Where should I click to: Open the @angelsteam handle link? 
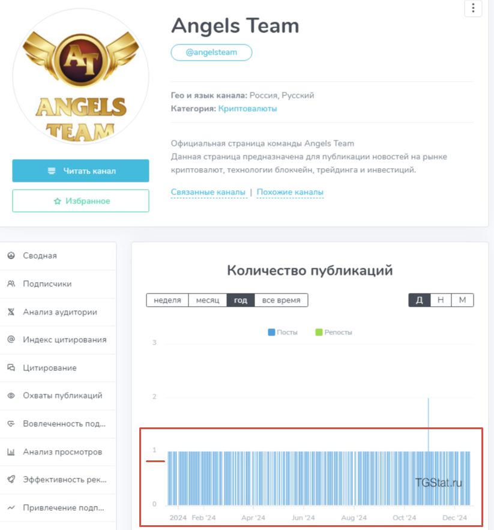(211, 52)
